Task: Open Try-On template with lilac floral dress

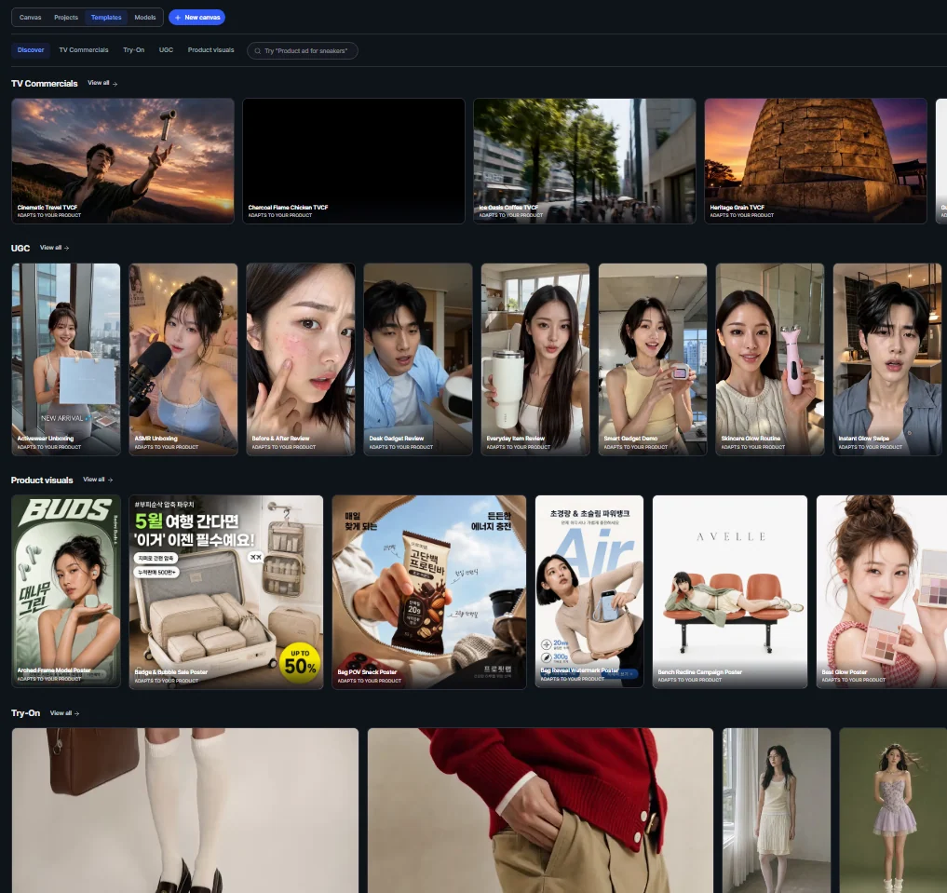Action: click(893, 810)
